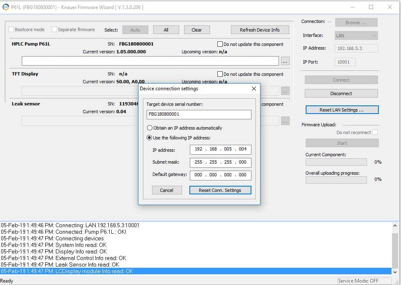Click the HPLC Pump firmware file path field
Viewport: 401px width, 285px height.
click(150, 61)
